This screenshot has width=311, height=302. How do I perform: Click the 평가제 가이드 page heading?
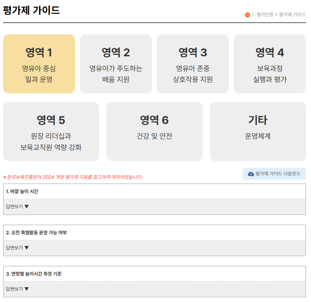(x=31, y=10)
